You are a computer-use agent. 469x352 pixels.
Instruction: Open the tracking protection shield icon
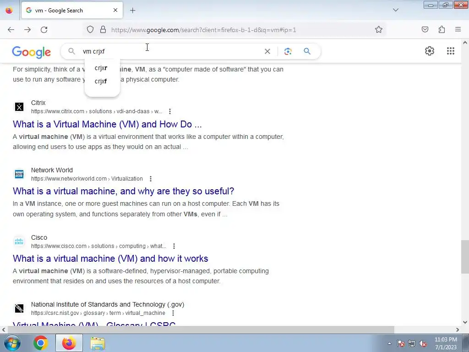pos(90,30)
